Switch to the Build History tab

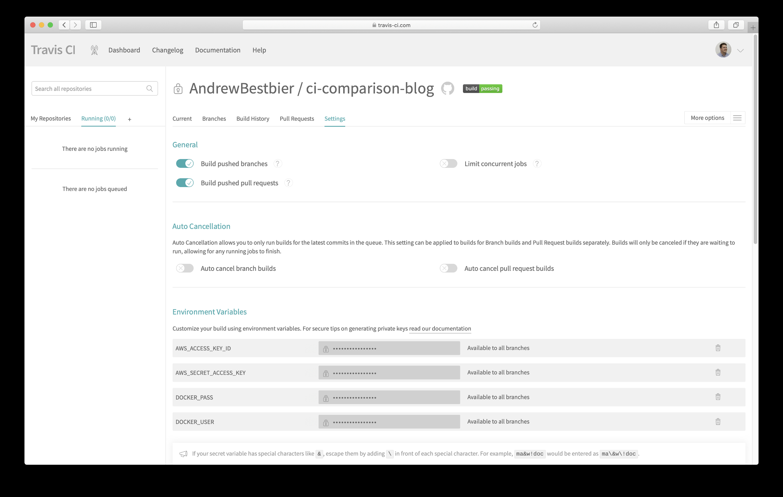[x=253, y=119]
